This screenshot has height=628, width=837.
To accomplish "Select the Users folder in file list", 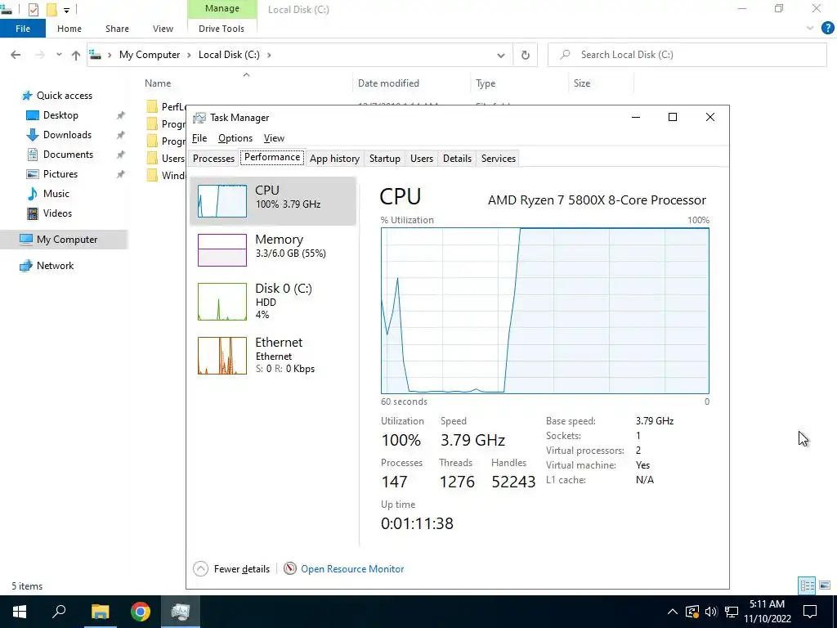I will coord(167,159).
